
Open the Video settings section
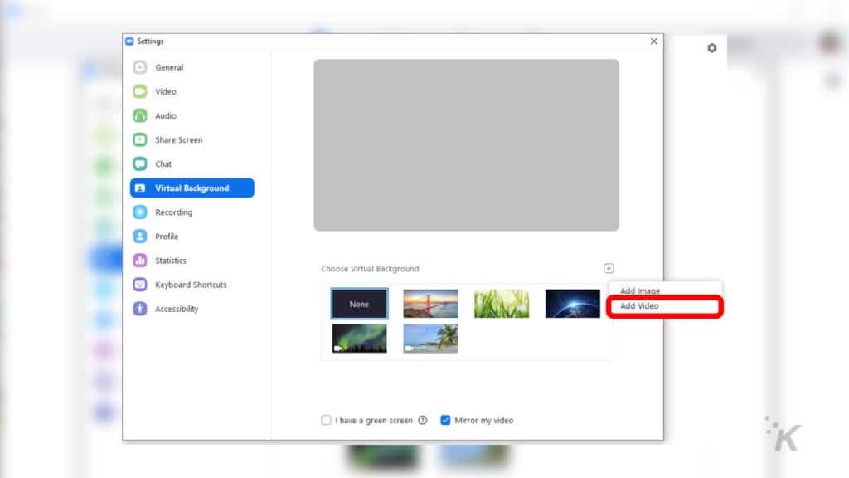[x=163, y=91]
